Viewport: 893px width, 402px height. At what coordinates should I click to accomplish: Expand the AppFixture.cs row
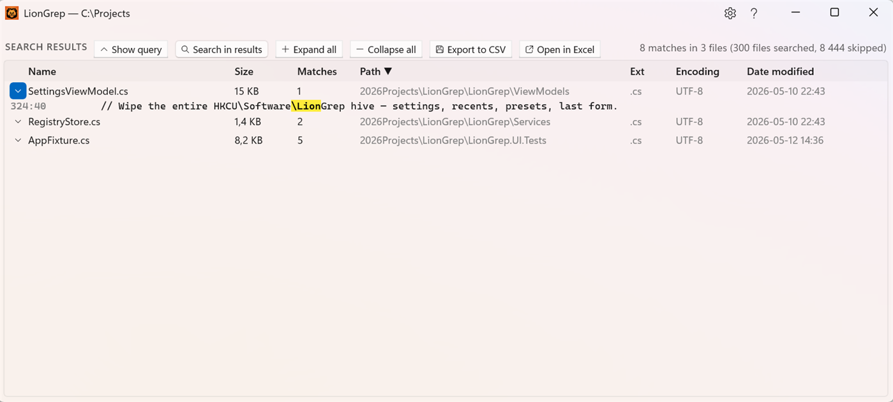point(18,140)
